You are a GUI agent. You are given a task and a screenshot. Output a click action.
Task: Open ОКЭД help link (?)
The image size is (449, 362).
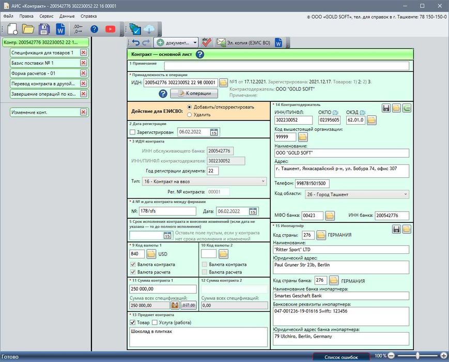point(363,112)
